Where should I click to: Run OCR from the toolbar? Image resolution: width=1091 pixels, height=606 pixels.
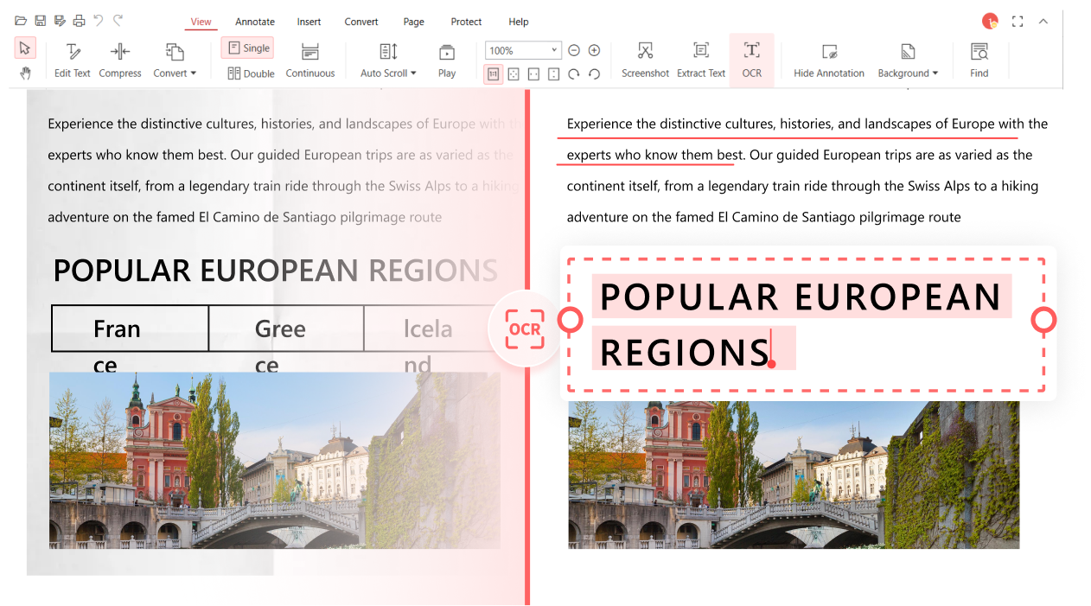pos(752,61)
